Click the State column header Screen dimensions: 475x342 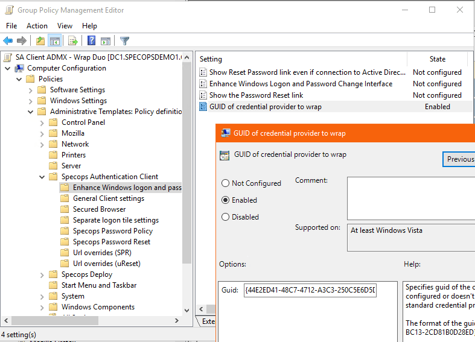tap(438, 59)
